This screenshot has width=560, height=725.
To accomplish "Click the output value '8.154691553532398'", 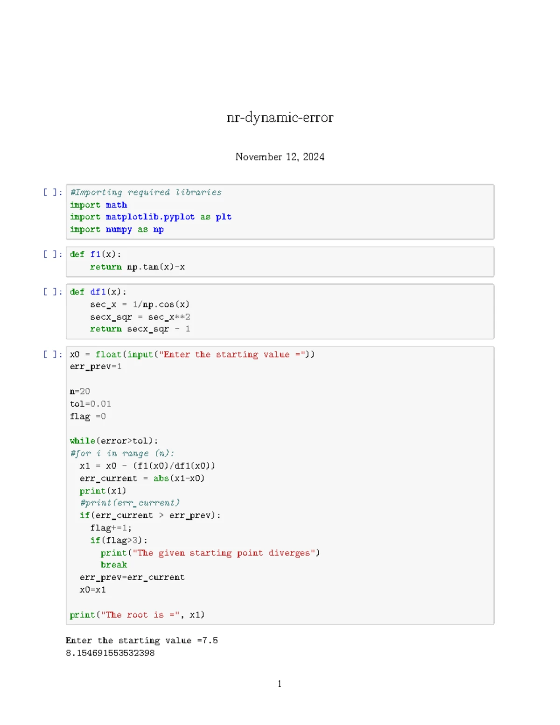I will click(x=110, y=653).
